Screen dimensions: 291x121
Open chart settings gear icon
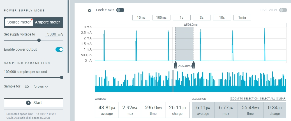point(89,11)
